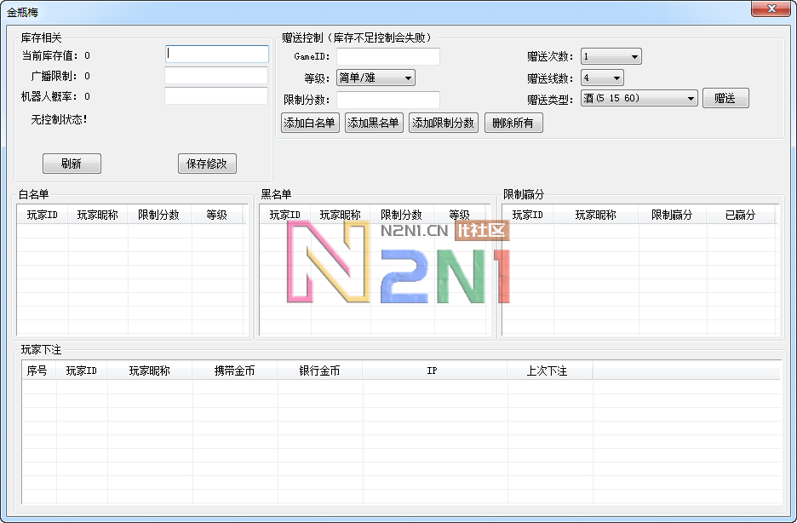Viewport: 797px width, 523px height.
Task: Click the 广播限制 broadcast limit input box
Action: [x=216, y=75]
